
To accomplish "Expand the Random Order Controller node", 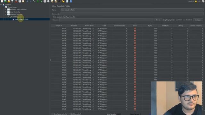I will point(6,10).
